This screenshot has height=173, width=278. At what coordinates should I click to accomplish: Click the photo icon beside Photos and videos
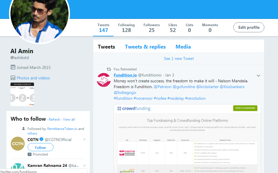(x=13, y=78)
